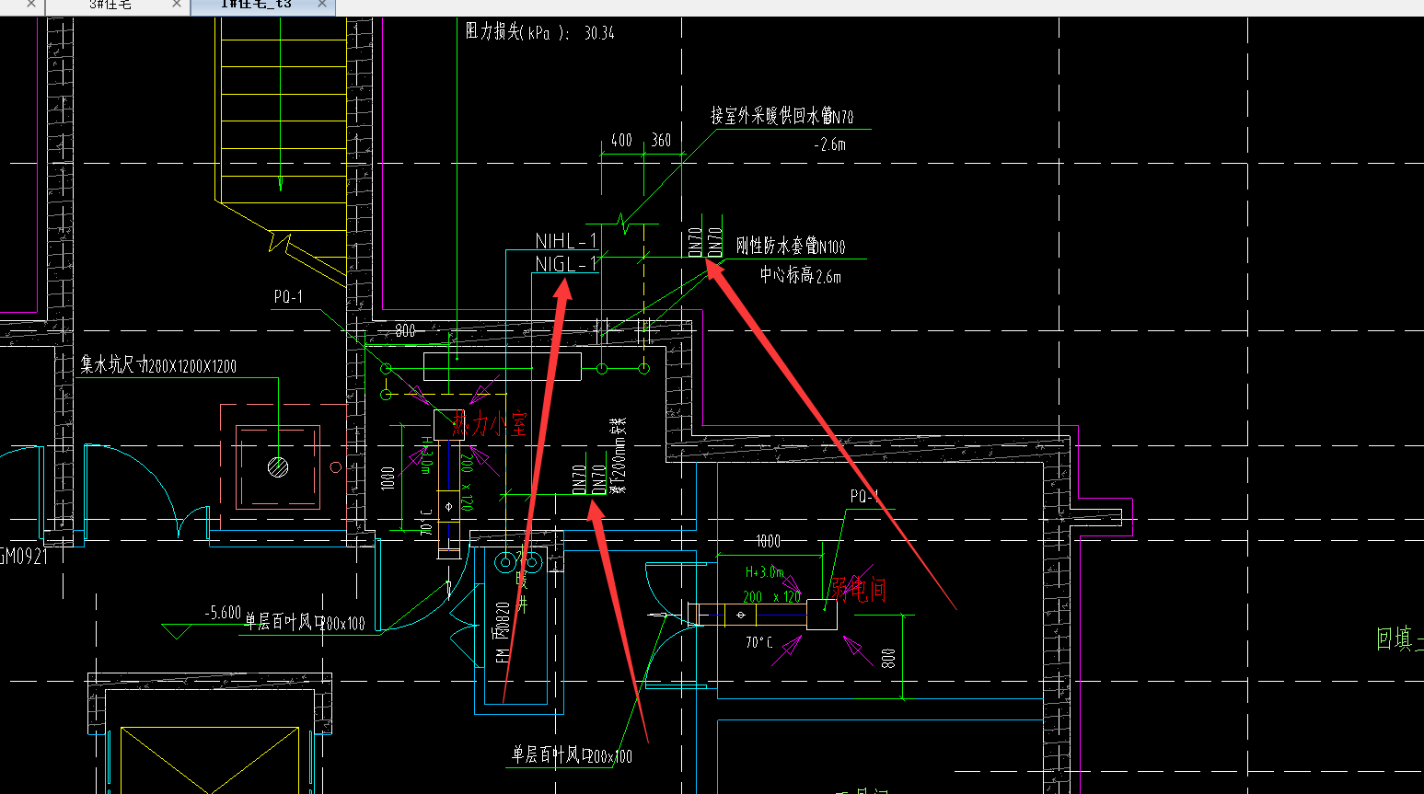
Task: Select the 400 dimension text
Action: pos(621,141)
